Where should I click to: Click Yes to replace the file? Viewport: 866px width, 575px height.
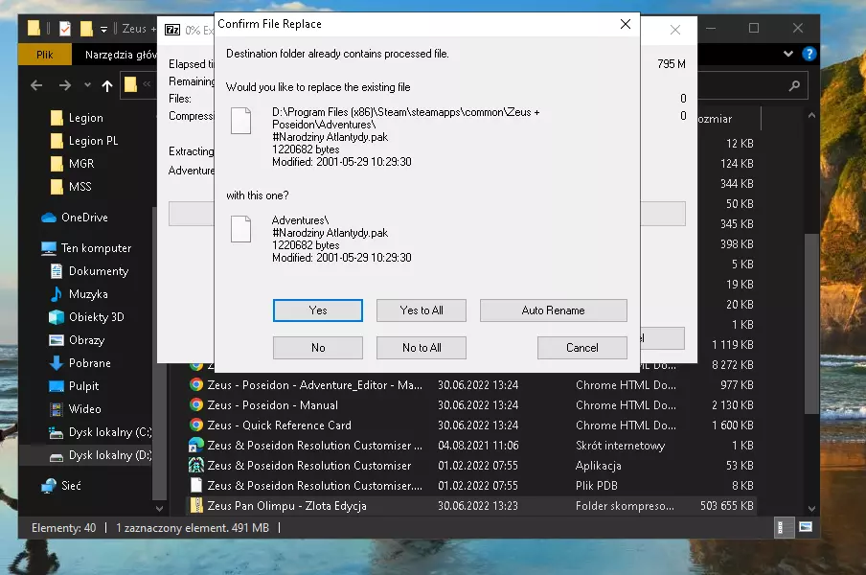318,310
